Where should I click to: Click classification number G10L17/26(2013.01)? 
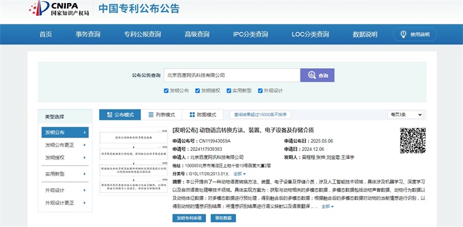[x=209, y=174]
